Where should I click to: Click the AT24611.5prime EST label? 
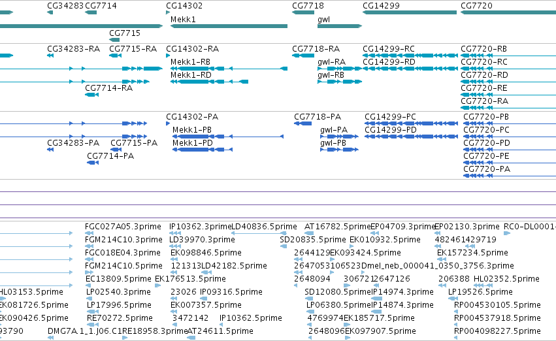tap(220, 332)
